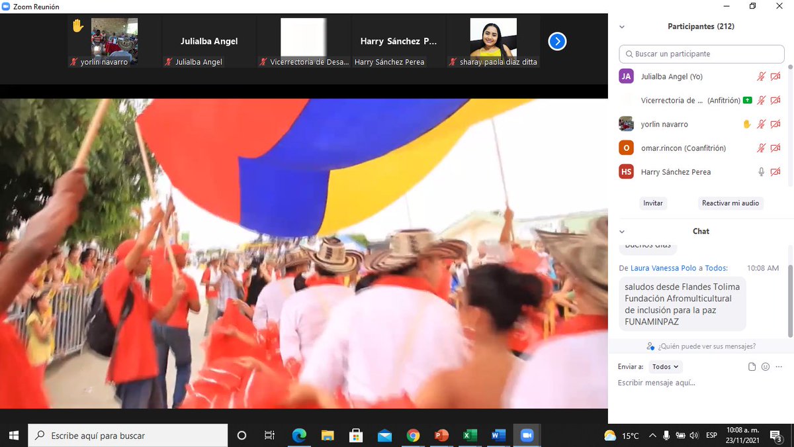Open Cortana circle on taskbar
The width and height of the screenshot is (794, 447).
pos(242,435)
